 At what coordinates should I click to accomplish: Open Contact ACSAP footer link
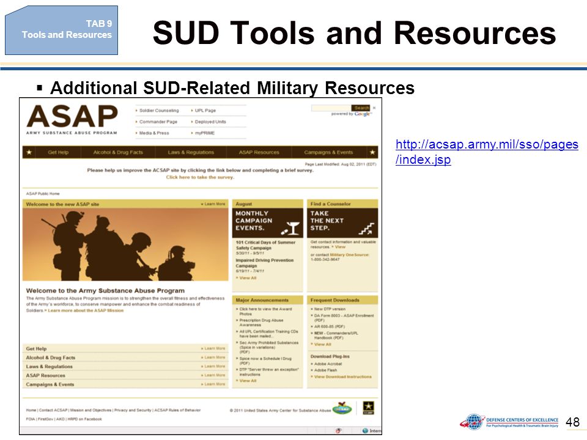click(x=53, y=411)
